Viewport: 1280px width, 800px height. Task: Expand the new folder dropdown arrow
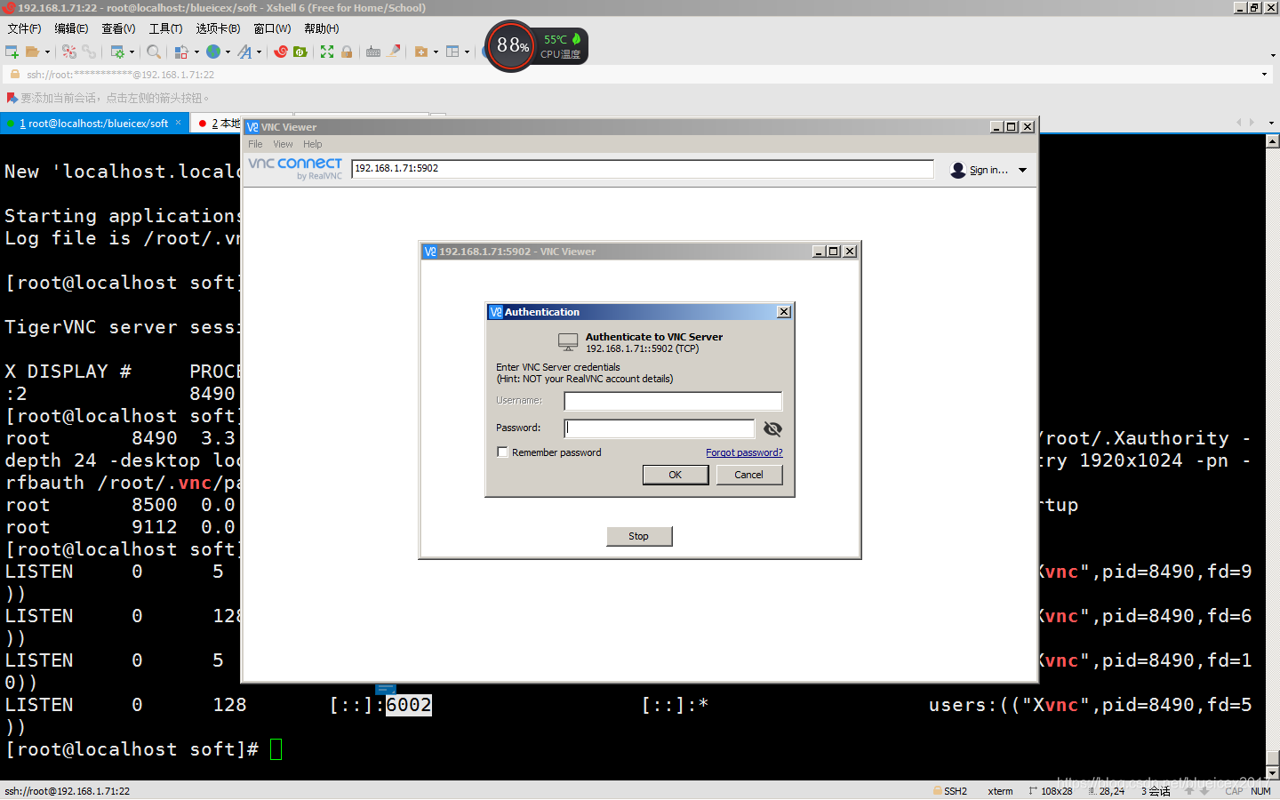point(436,52)
